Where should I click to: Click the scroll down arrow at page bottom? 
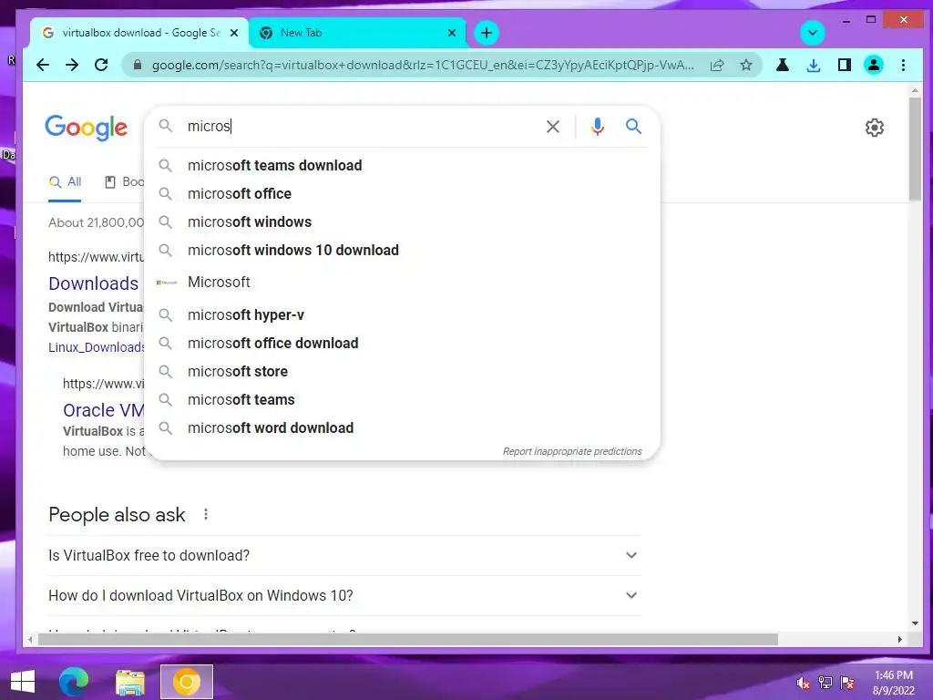[915, 623]
